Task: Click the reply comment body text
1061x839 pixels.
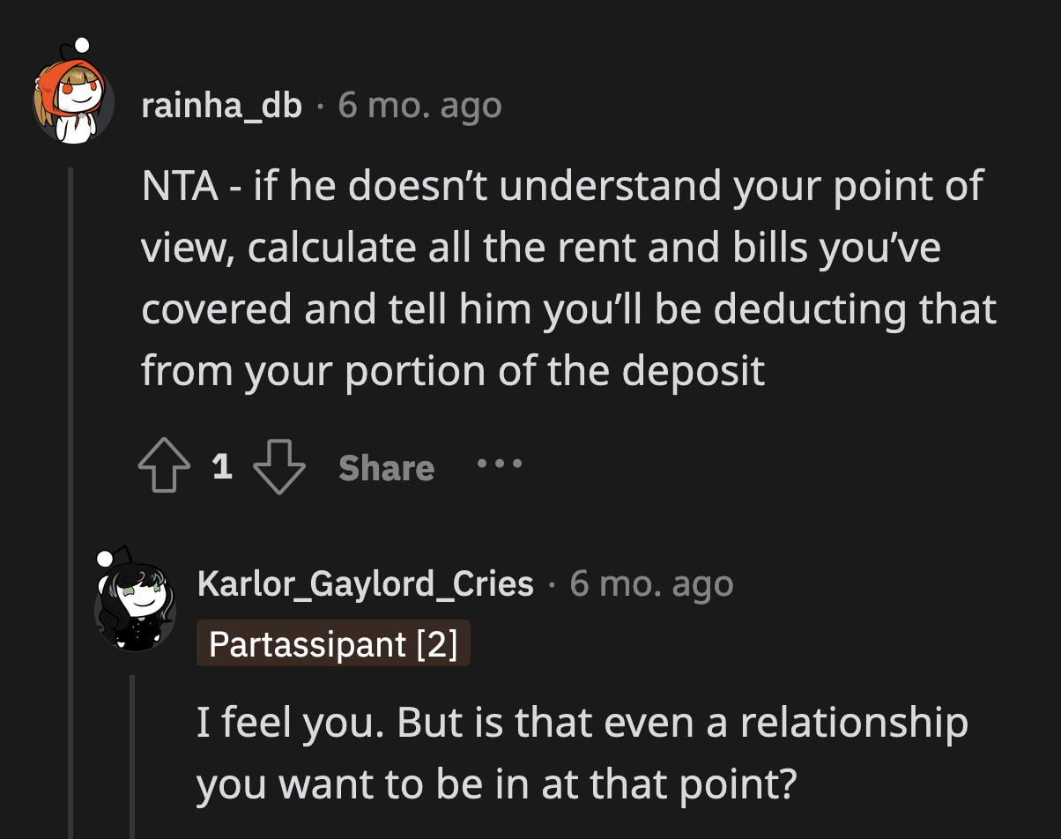Action: coord(582,752)
